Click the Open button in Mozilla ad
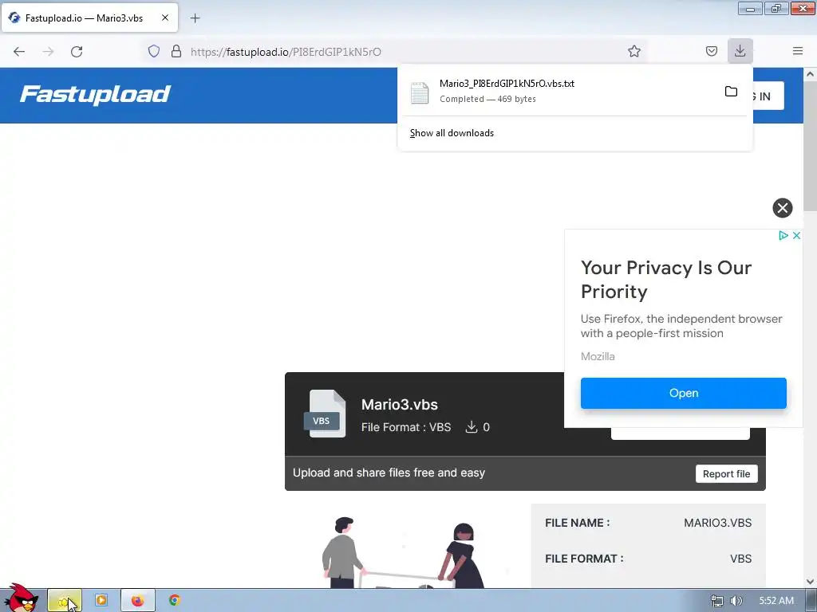Image resolution: width=817 pixels, height=612 pixels. tap(683, 393)
